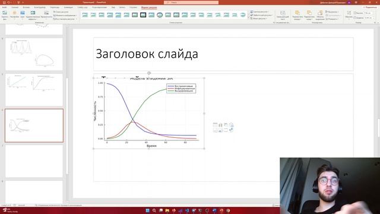Click the SIR epidemic chart image on slide

pyautogui.click(x=149, y=113)
